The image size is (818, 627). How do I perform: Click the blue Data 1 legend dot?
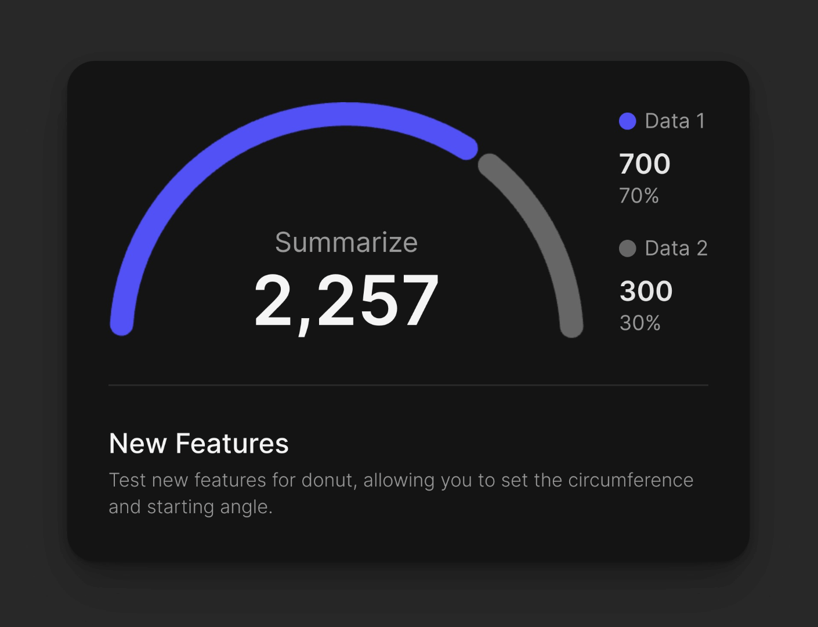point(628,121)
